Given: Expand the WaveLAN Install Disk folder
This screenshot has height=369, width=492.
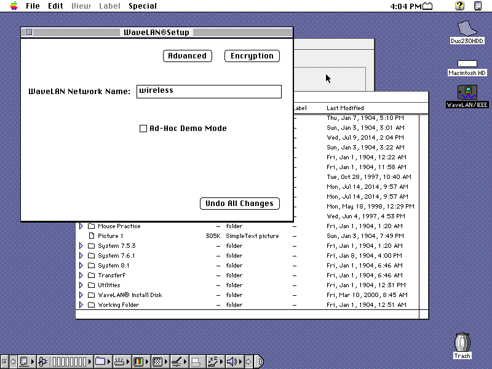Looking at the screenshot, I should tap(81, 295).
